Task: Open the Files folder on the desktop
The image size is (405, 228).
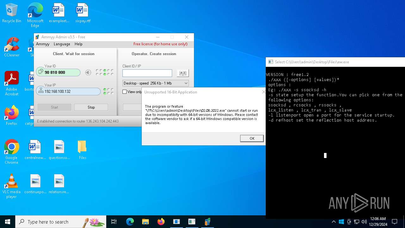Action: pyautogui.click(x=83, y=150)
